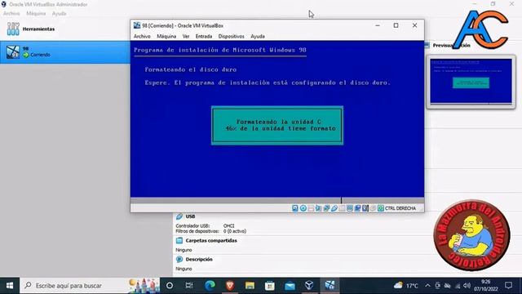Open the Ver menu

coord(186,36)
